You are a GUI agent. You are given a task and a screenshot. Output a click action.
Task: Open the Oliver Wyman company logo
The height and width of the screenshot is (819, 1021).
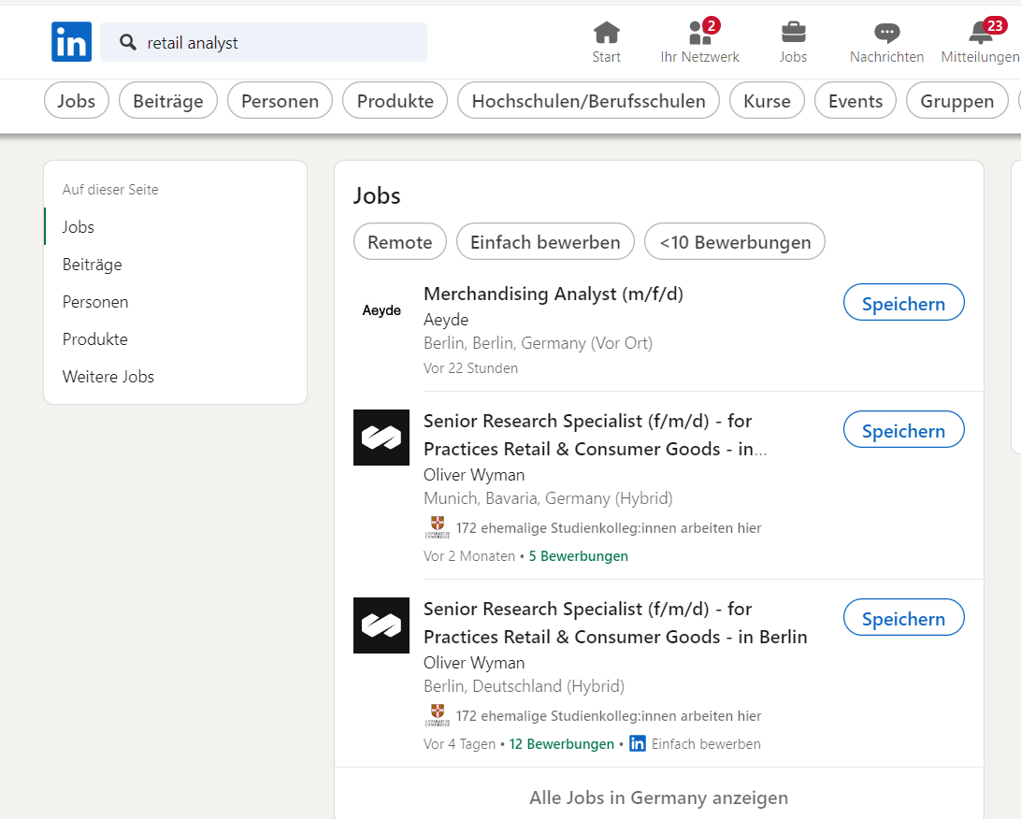(x=381, y=438)
